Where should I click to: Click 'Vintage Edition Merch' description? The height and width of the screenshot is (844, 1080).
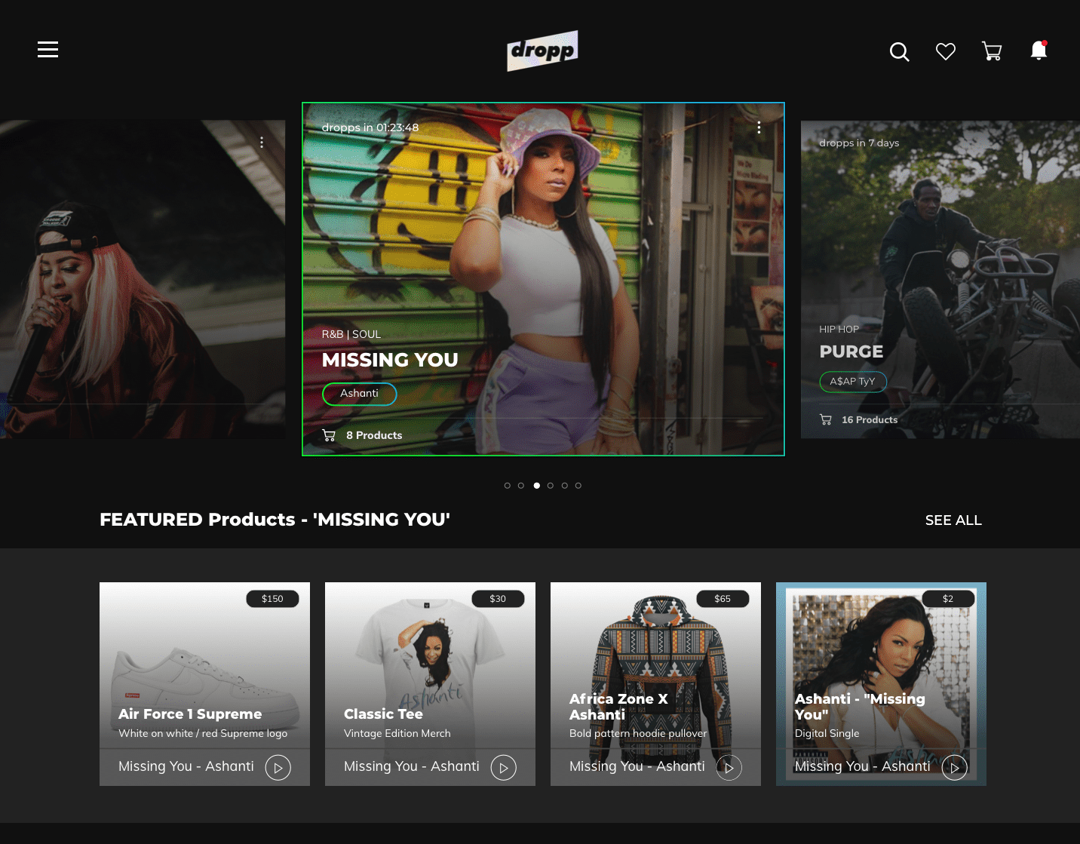coord(397,733)
